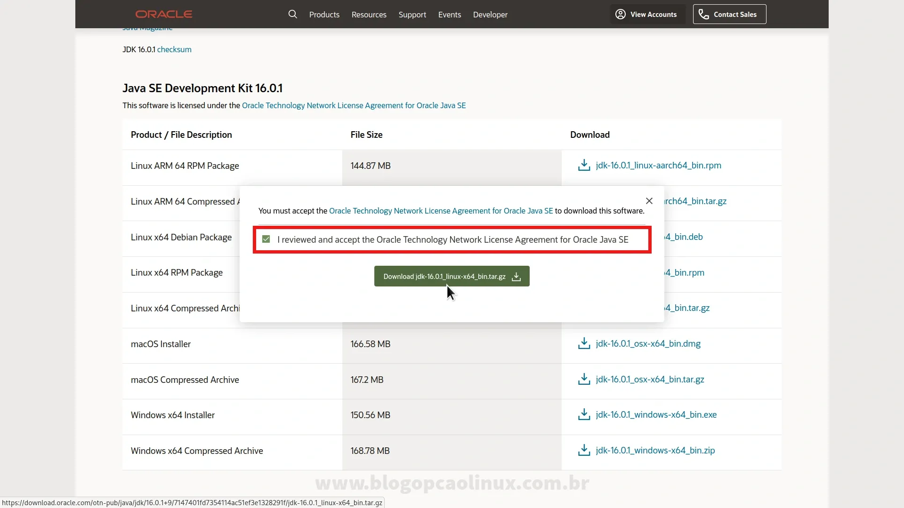Enable the Oracle JDK license agreement checkbox

[x=266, y=239]
